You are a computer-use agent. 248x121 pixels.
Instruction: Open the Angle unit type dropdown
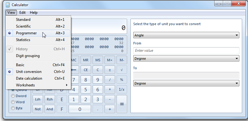186,35
